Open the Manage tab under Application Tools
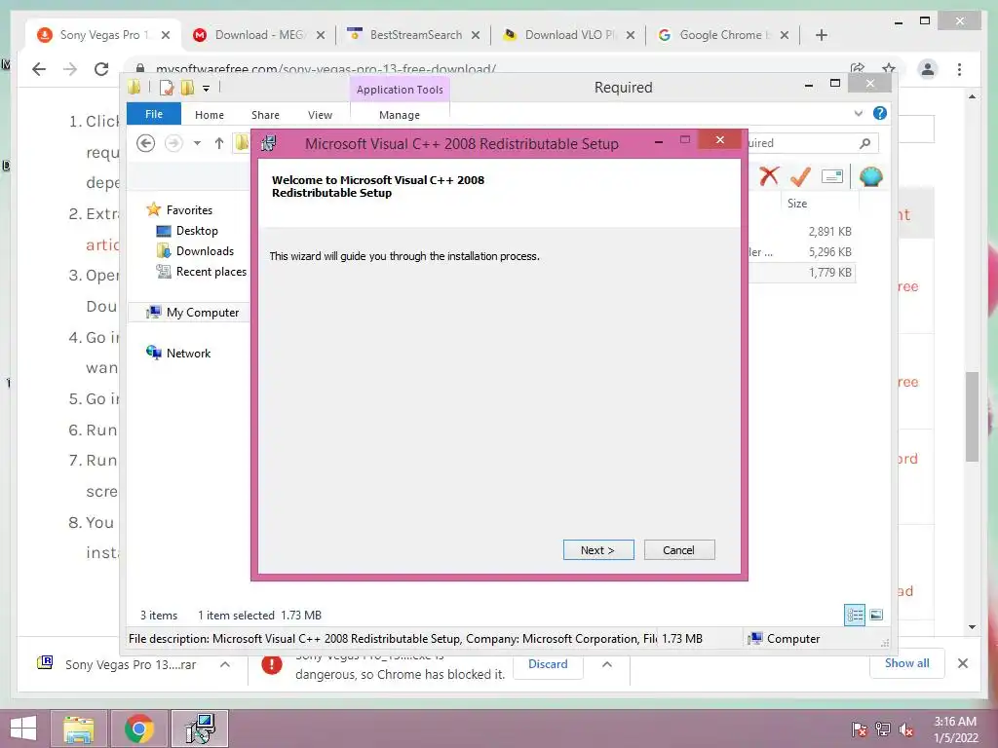This screenshot has width=998, height=748. pyautogui.click(x=400, y=115)
